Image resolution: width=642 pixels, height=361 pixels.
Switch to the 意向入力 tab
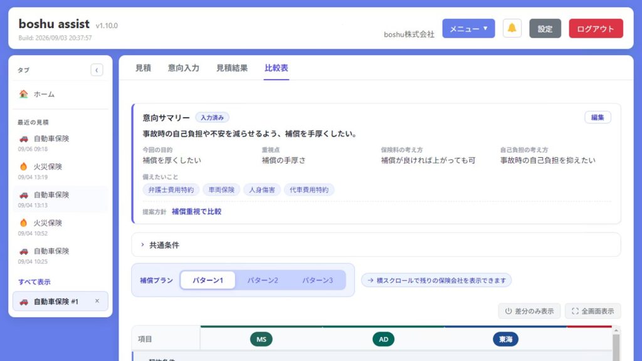point(184,68)
